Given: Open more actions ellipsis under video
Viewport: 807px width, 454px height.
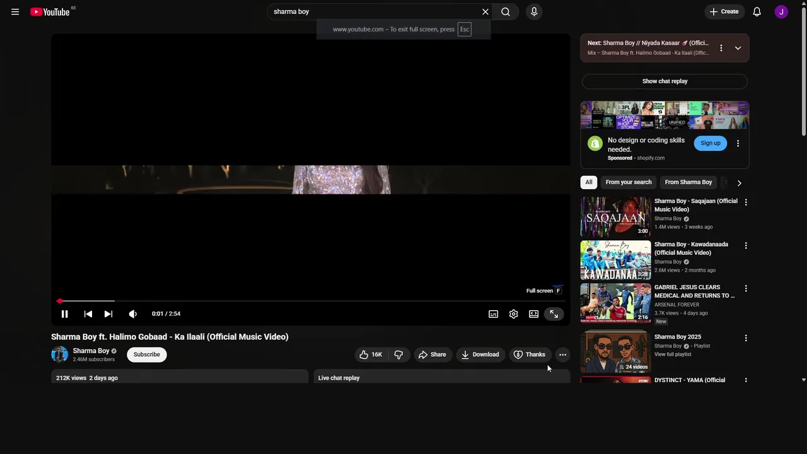Looking at the screenshot, I should pos(562,355).
